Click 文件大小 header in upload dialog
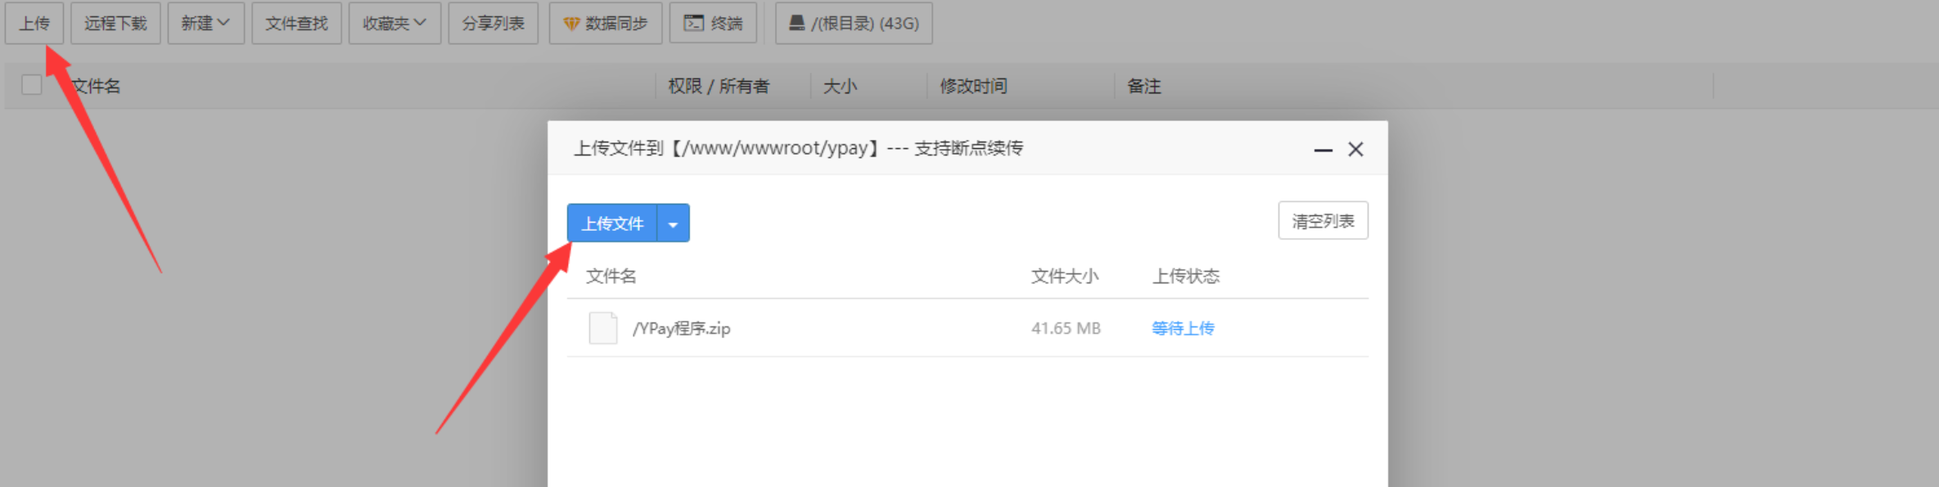The image size is (1939, 487). click(1065, 276)
